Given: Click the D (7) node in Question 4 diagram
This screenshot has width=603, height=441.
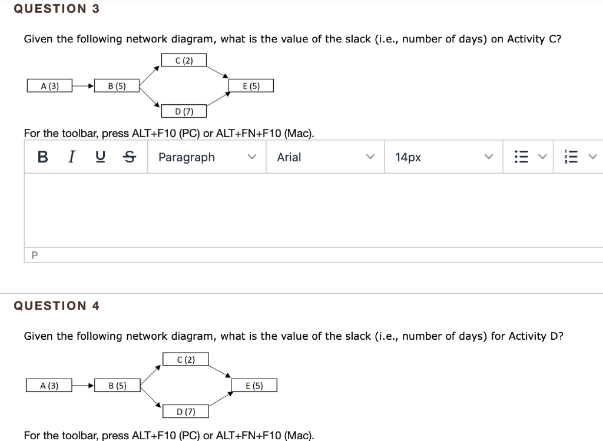Looking at the screenshot, I should pos(186,412).
